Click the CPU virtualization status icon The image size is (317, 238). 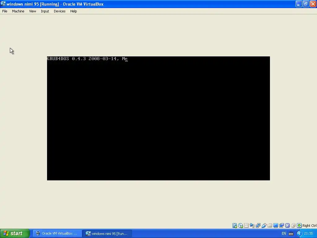coord(287,226)
